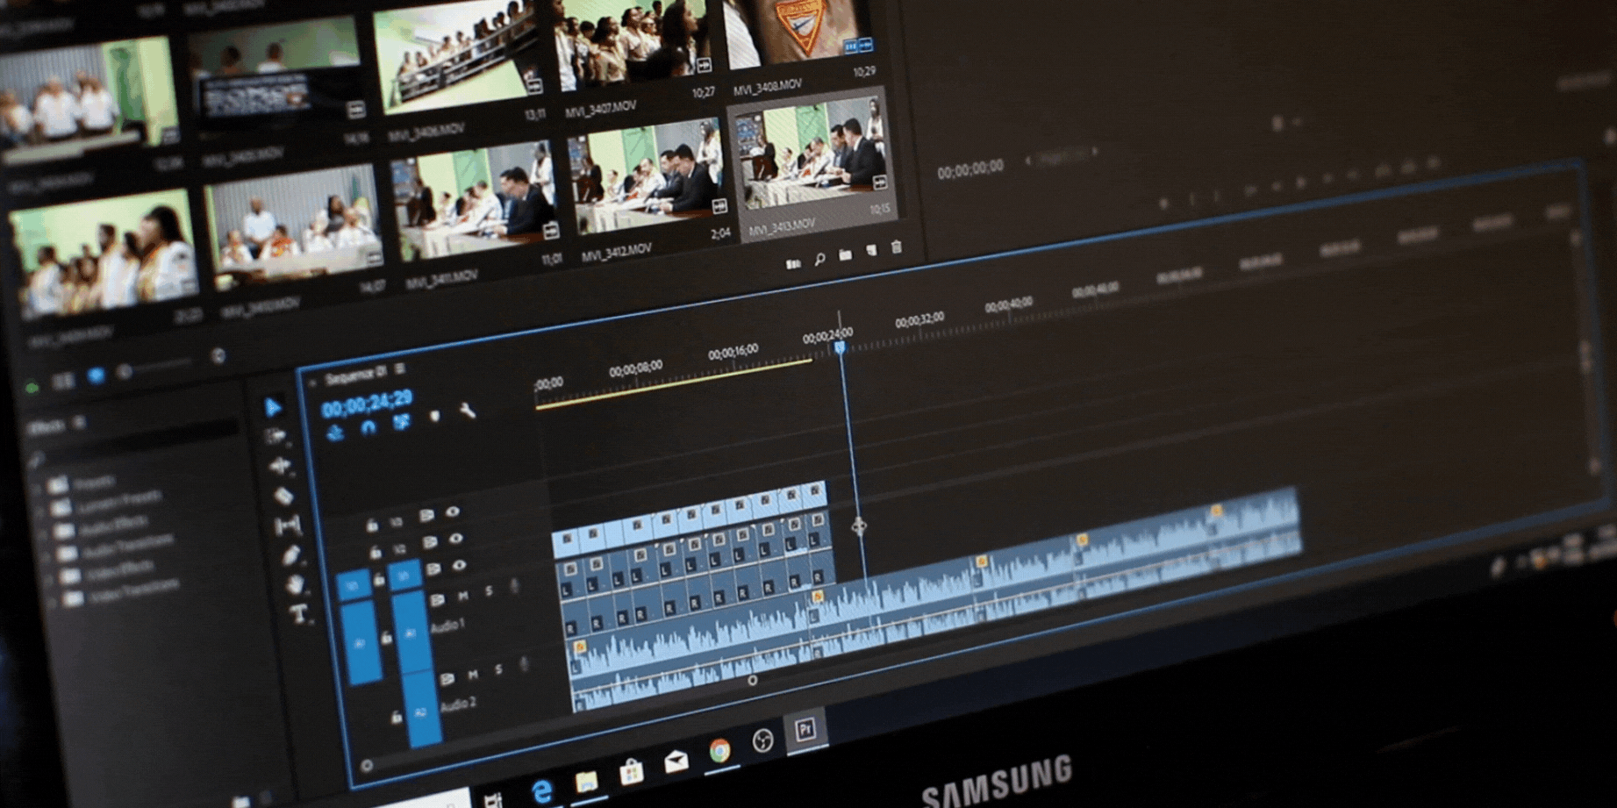
Task: Hide the middle video track eye
Action: (455, 539)
